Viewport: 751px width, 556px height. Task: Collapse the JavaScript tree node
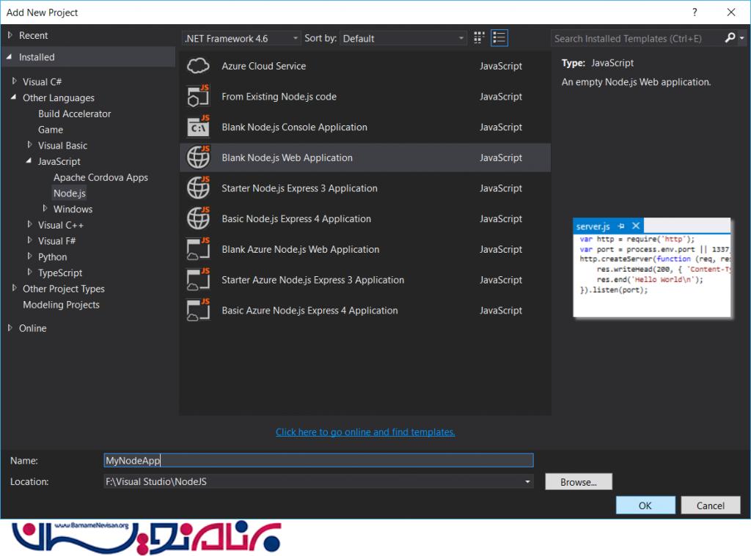click(29, 160)
